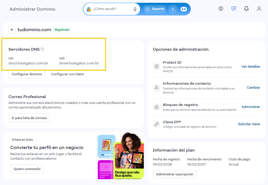
Task: Click the Clave EPP key icon
Action: (156, 124)
